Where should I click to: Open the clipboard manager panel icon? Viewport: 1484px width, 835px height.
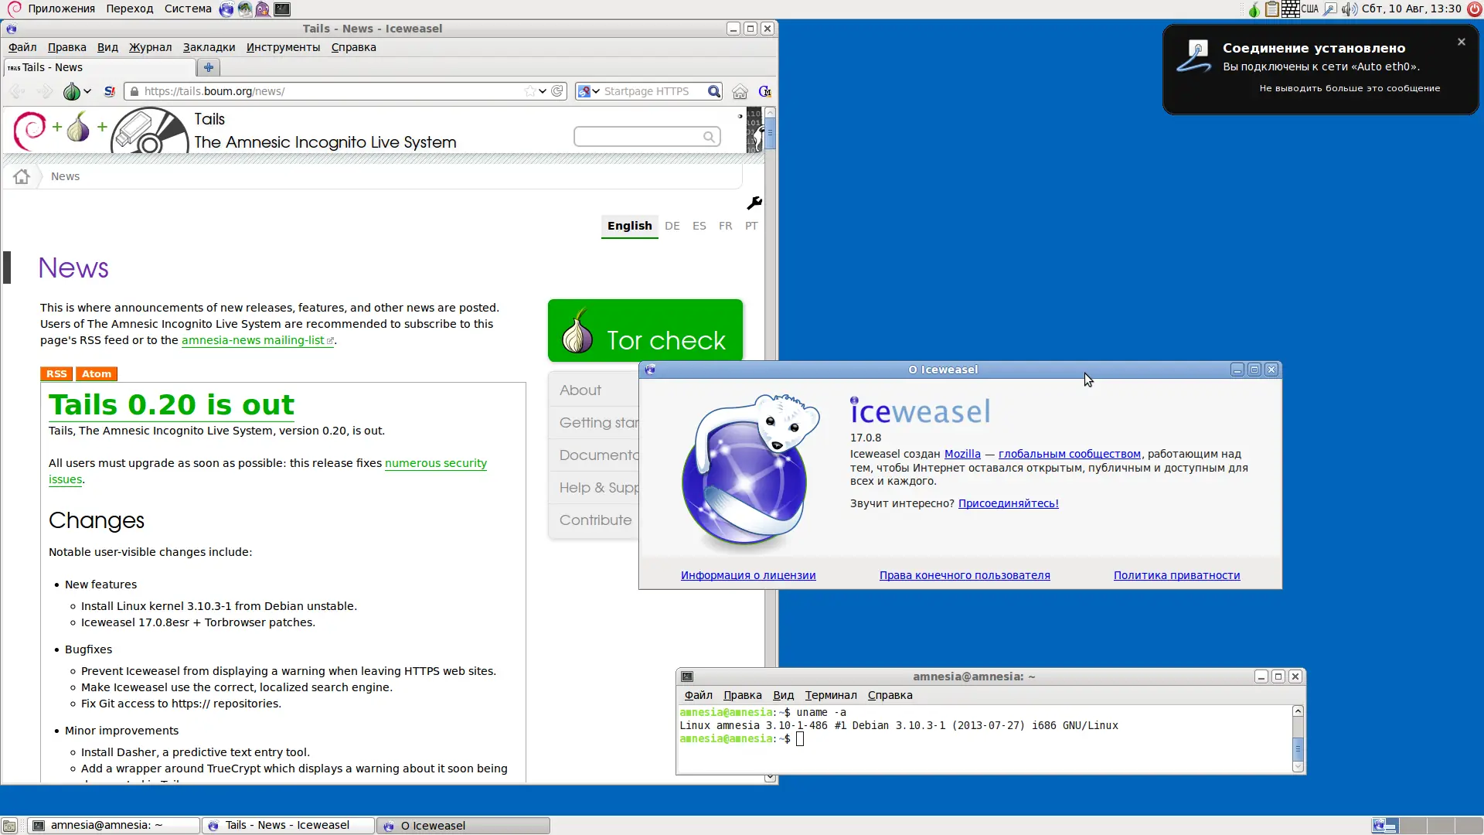point(1271,9)
